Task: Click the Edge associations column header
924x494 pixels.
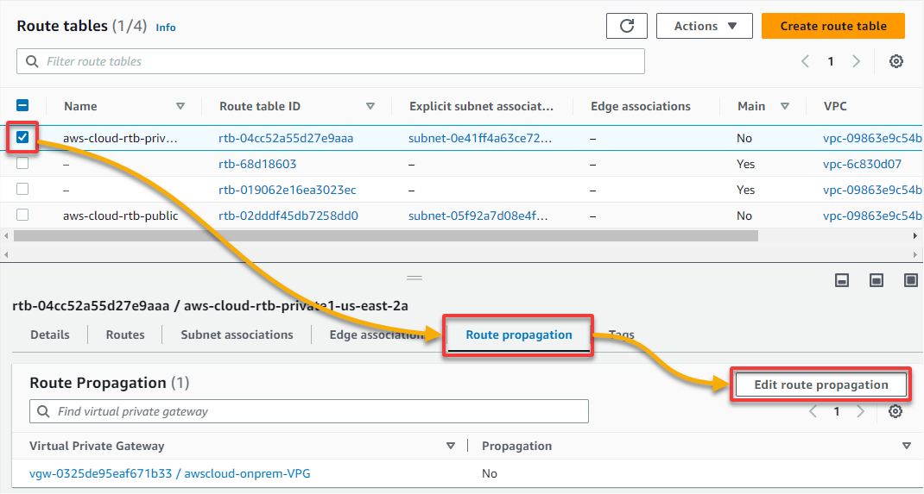Action: click(x=641, y=106)
